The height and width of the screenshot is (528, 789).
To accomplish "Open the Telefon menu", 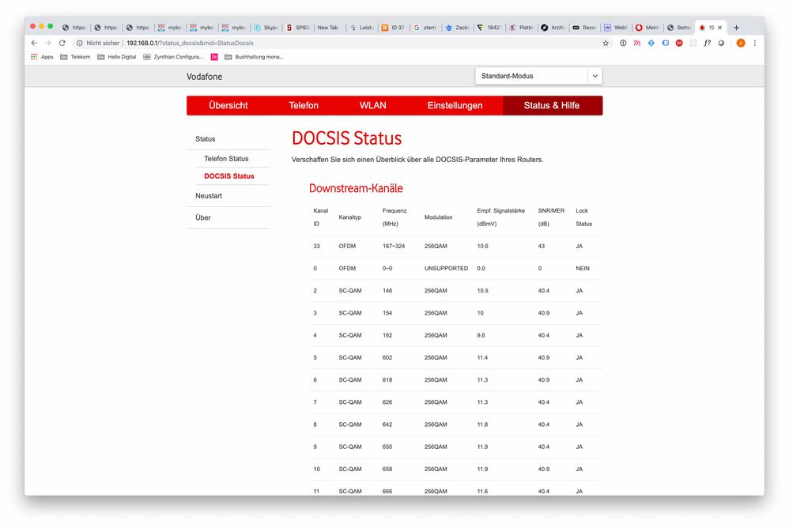I will coord(304,106).
